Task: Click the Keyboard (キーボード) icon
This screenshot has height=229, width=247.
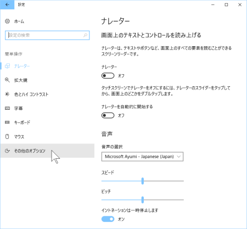Action: [x=7, y=122]
